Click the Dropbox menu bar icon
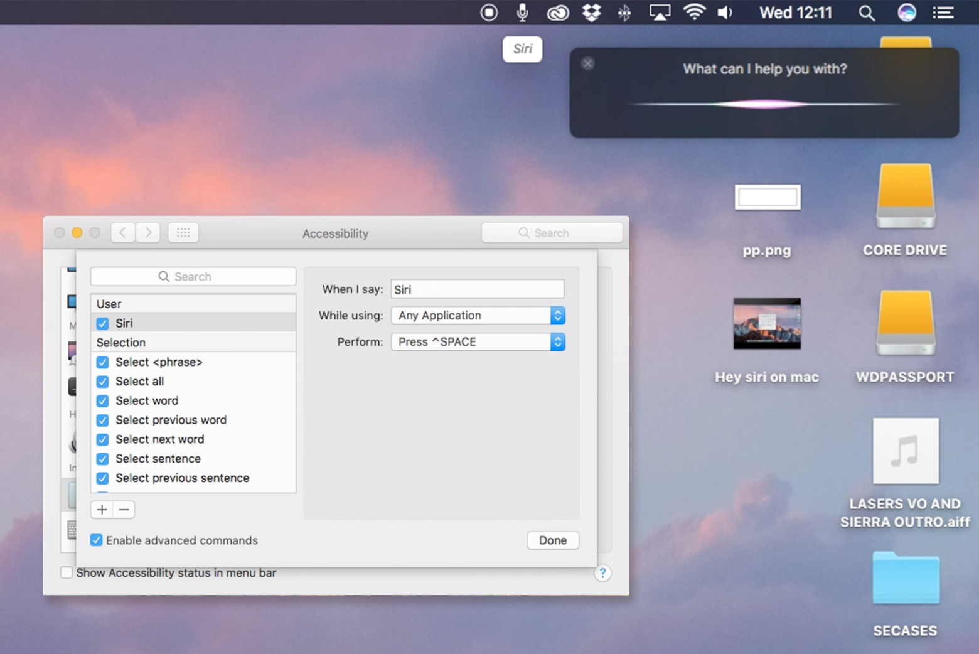The width and height of the screenshot is (979, 654). (591, 13)
